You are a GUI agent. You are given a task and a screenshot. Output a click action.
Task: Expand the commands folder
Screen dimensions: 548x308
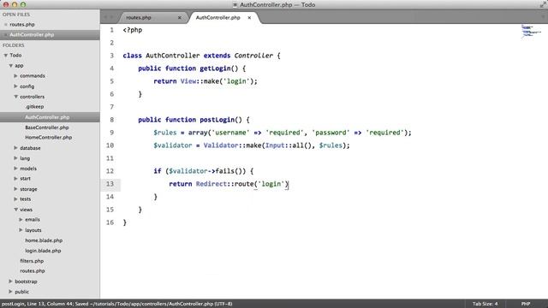coord(15,76)
